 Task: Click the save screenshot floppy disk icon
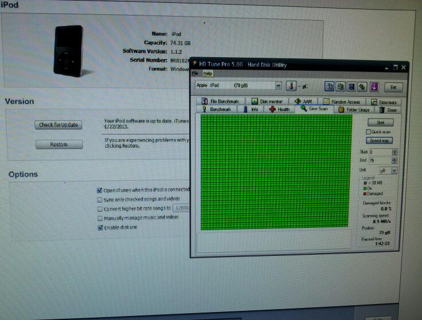pos(351,86)
